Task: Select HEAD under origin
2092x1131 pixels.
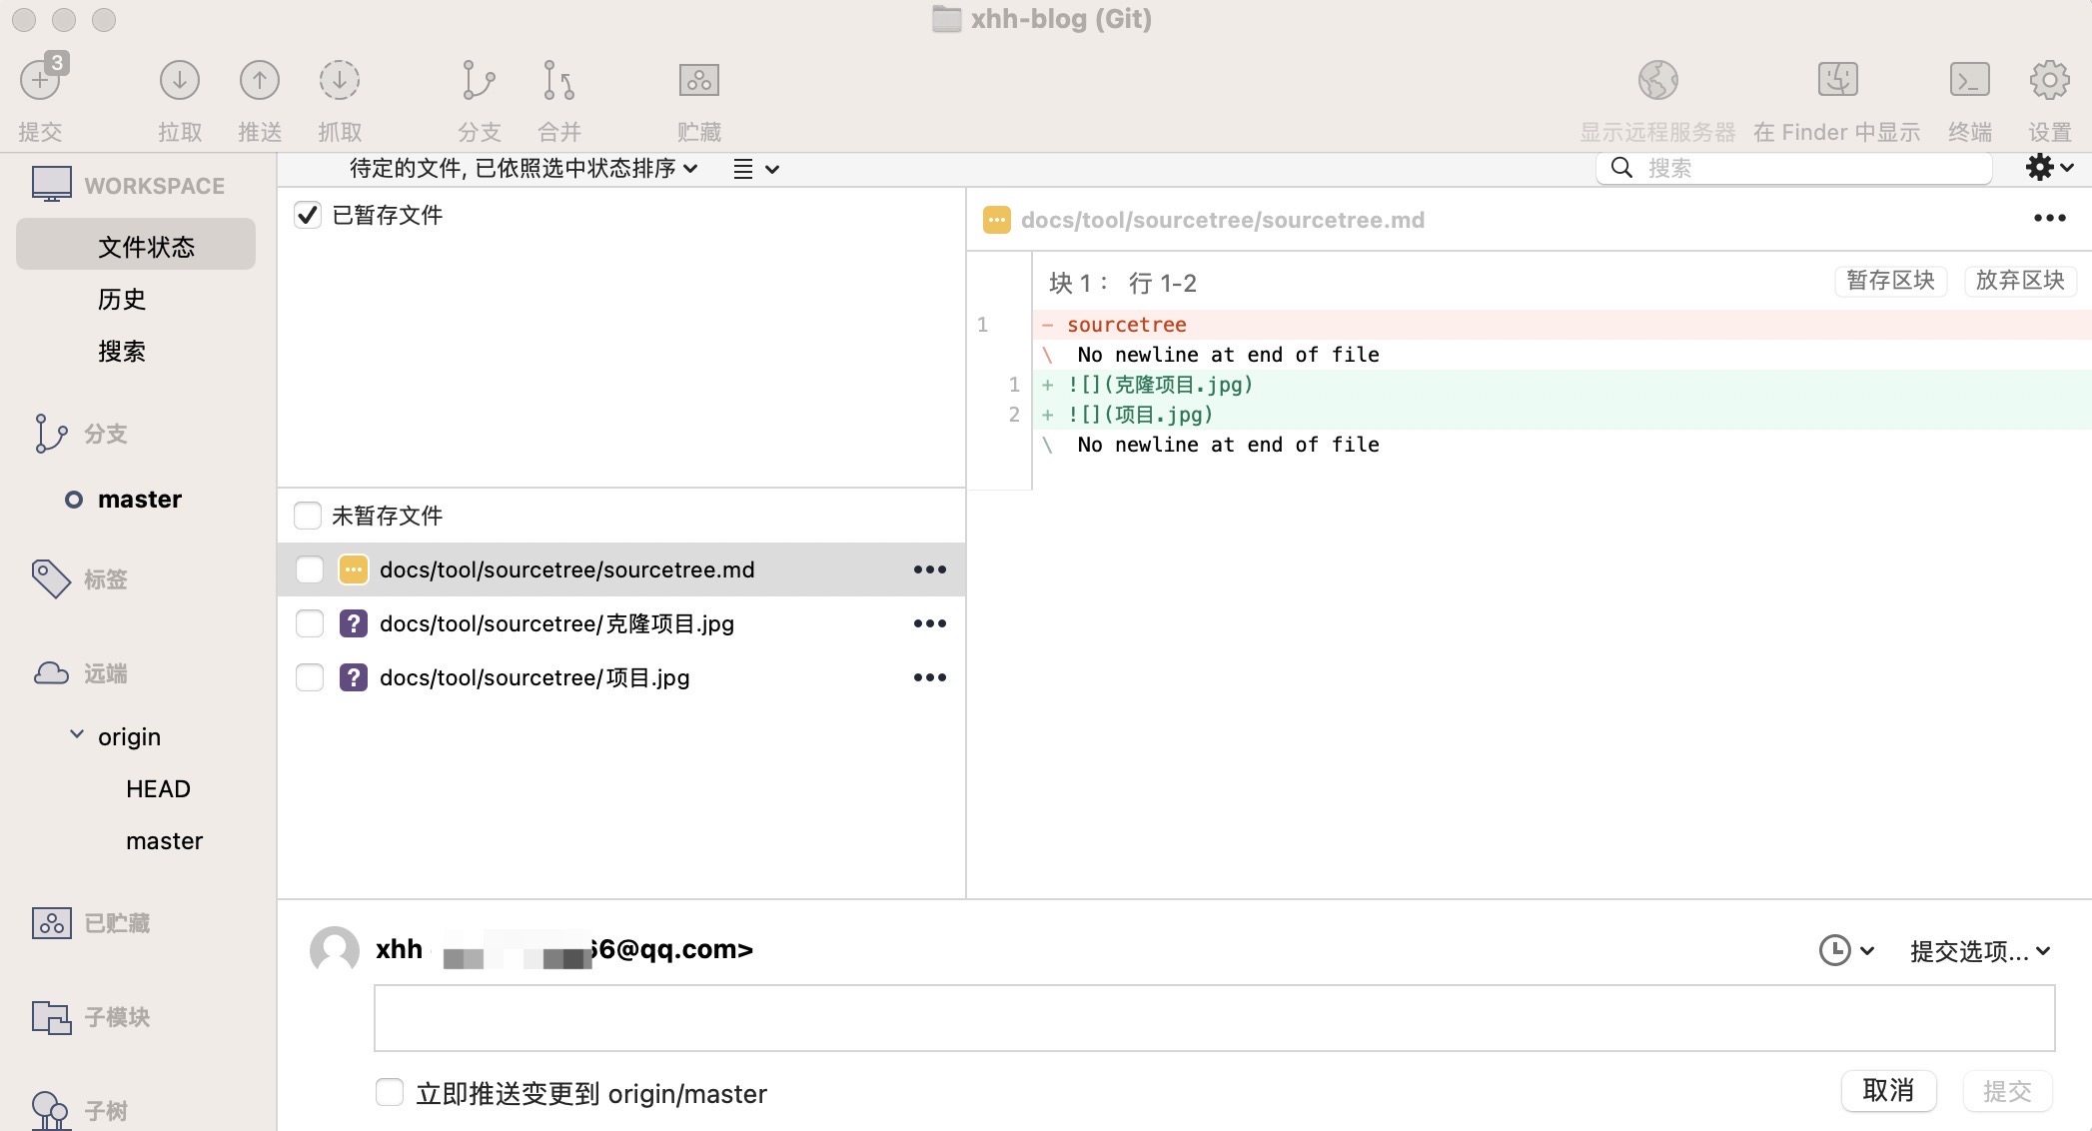Action: click(158, 788)
